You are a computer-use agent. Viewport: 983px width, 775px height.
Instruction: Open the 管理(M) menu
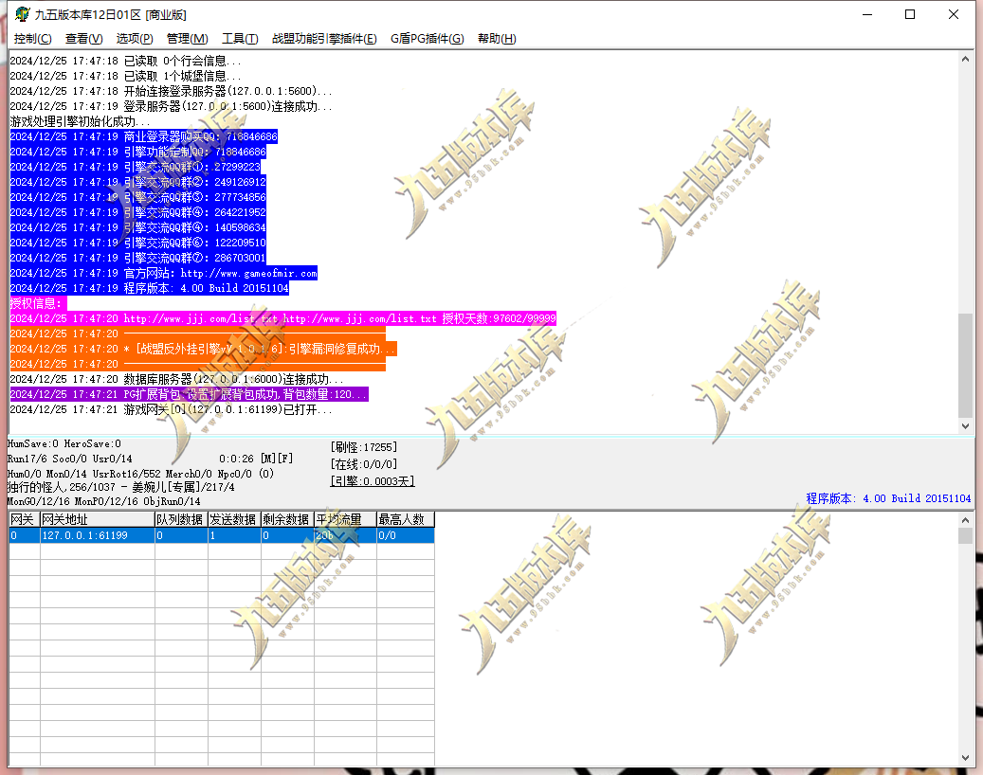[x=187, y=39]
